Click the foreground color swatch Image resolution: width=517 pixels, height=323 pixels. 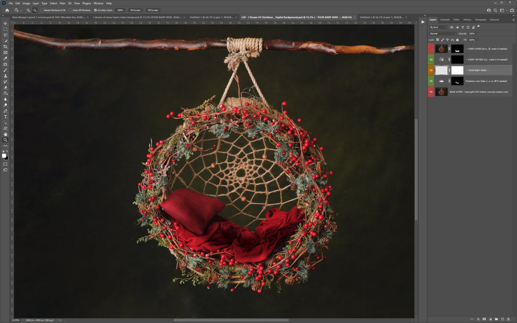(x=5, y=156)
